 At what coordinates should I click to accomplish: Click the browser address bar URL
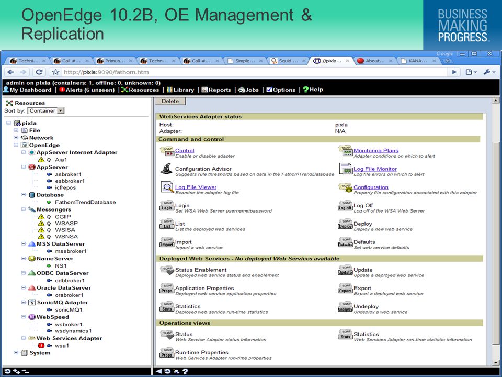(106, 72)
